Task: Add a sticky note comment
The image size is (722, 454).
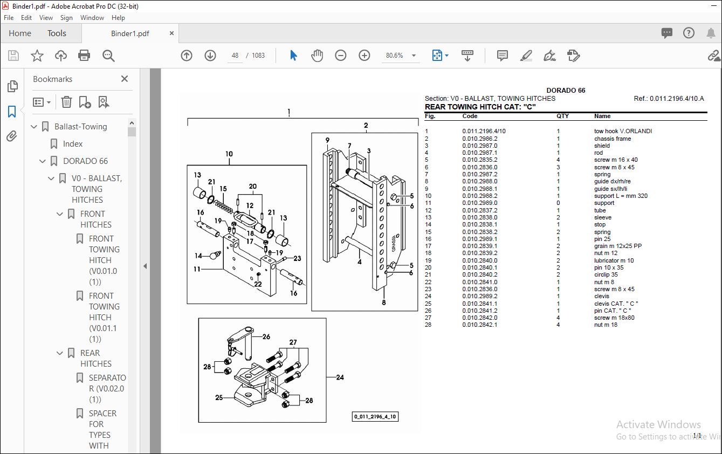Action: pos(503,56)
